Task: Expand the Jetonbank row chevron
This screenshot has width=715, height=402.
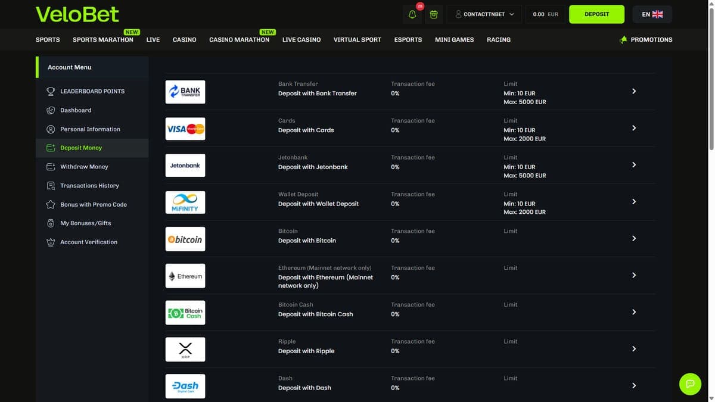Action: tap(634, 165)
